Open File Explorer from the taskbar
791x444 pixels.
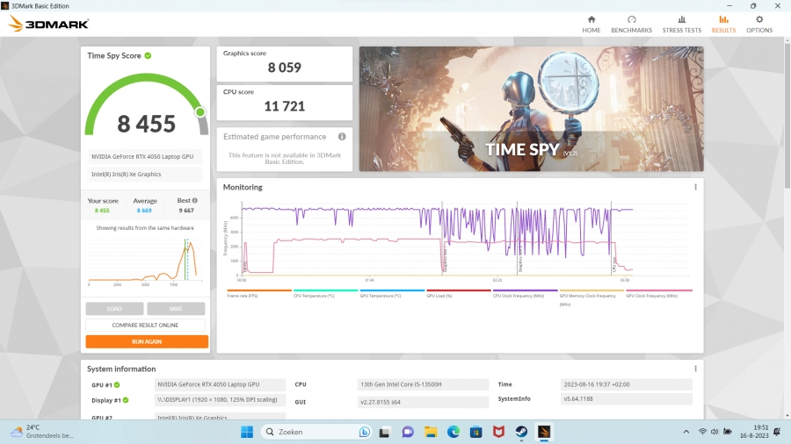[x=431, y=432]
